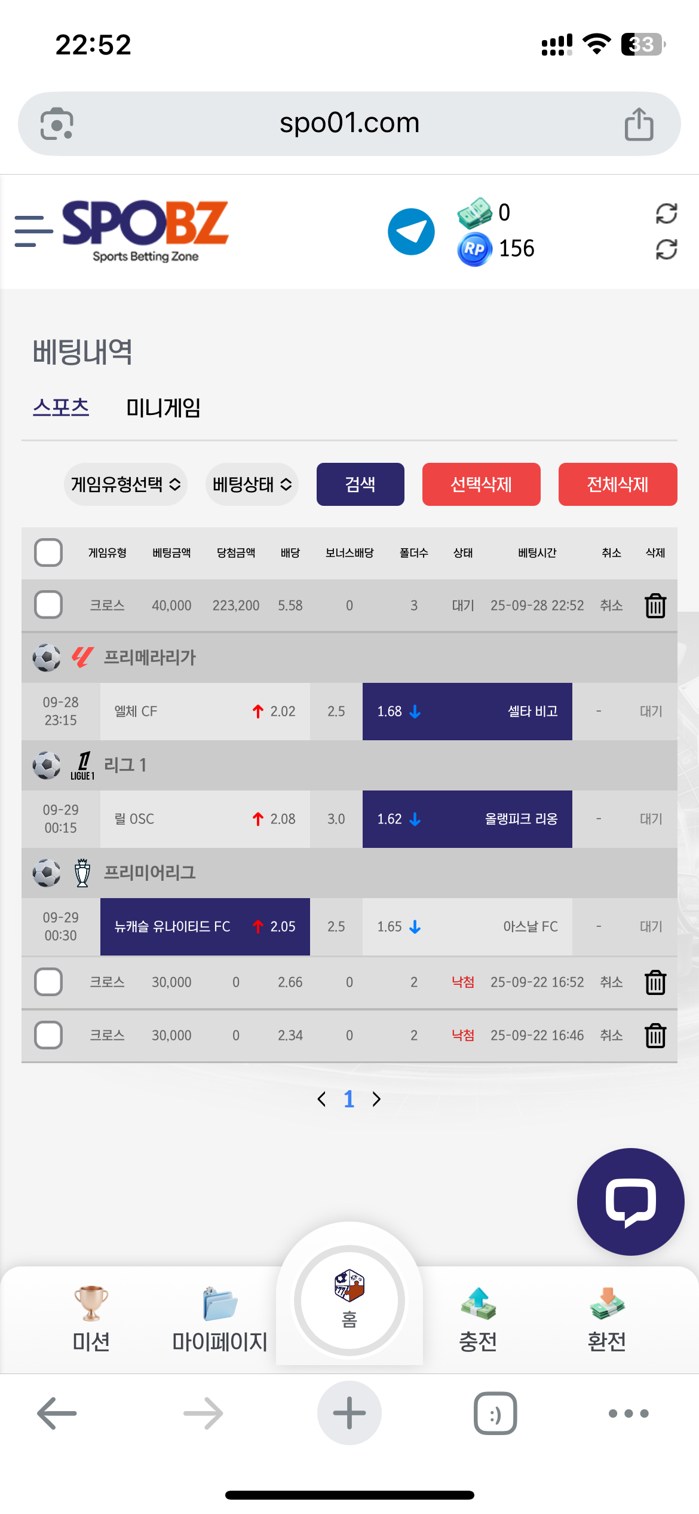Image resolution: width=699 pixels, height=1514 pixels.
Task: Check the 22:52 pending bet row checkbox
Action: pos(48,605)
